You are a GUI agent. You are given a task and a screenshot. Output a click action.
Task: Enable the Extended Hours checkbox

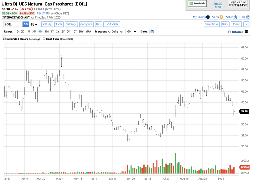click(4, 39)
